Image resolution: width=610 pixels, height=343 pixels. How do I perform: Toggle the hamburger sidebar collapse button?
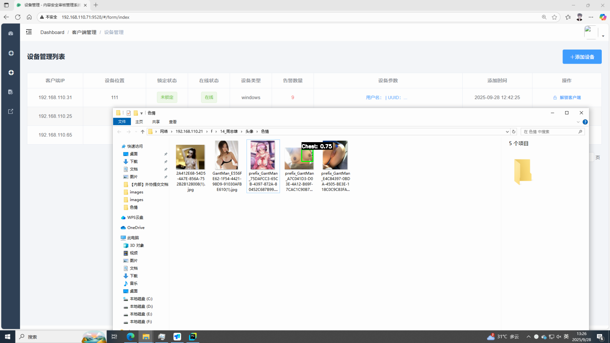coord(29,32)
